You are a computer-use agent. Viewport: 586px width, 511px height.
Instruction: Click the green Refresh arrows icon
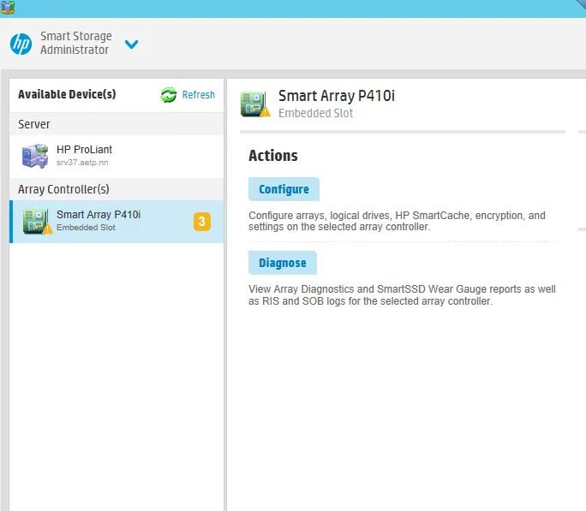[x=169, y=95]
